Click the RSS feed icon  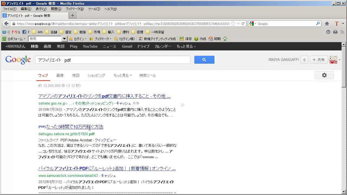342,32
